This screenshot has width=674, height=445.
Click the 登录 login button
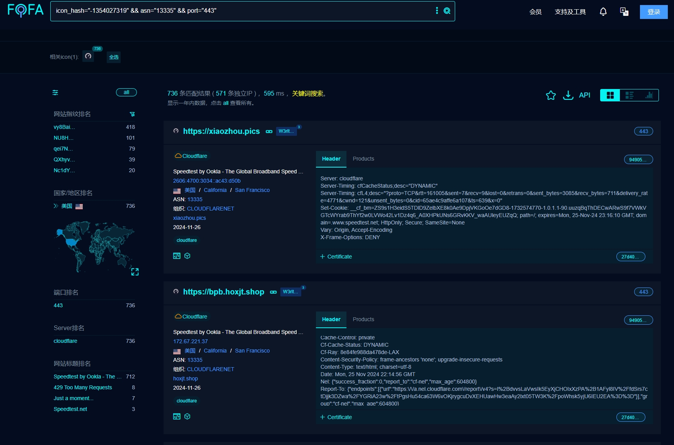point(654,12)
